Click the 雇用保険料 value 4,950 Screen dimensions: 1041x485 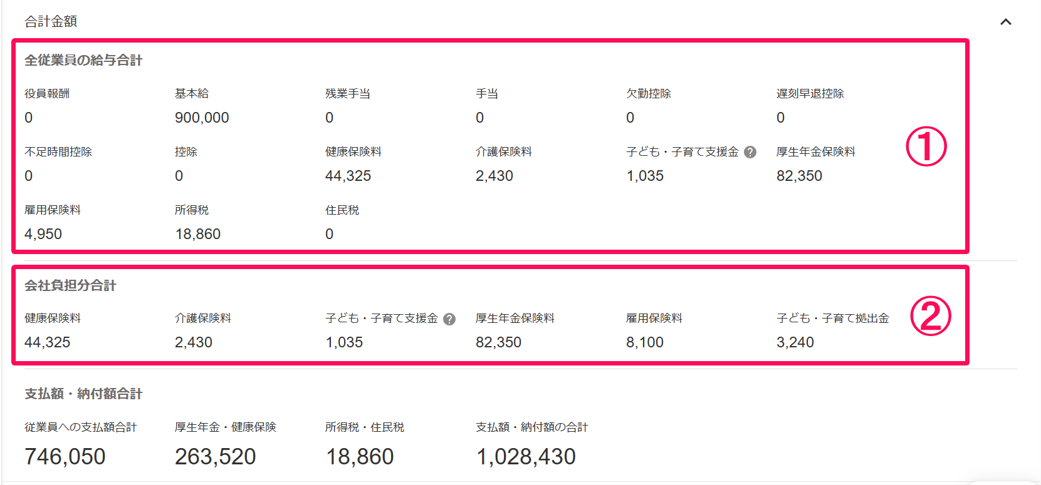[x=43, y=234]
